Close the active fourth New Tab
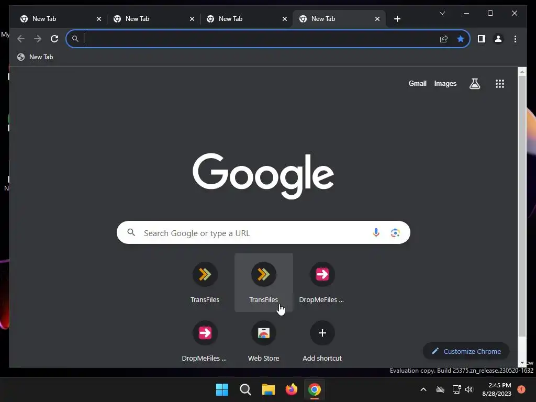The width and height of the screenshot is (536, 402). [x=377, y=19]
